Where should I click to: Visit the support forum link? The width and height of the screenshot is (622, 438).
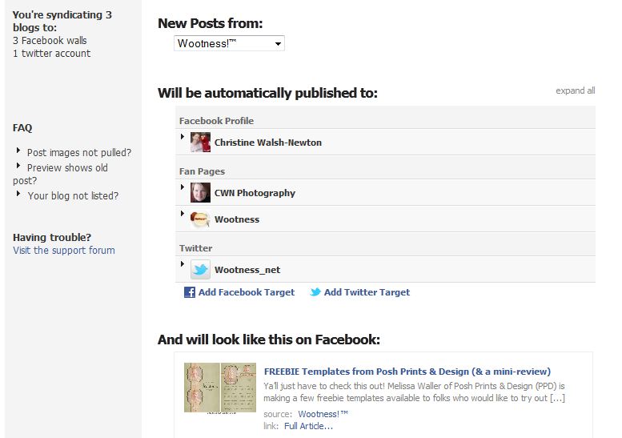coord(64,251)
